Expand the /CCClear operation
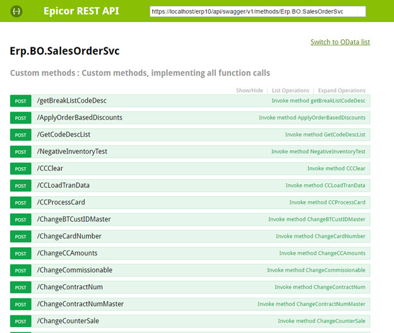The image size is (394, 333). [50, 168]
